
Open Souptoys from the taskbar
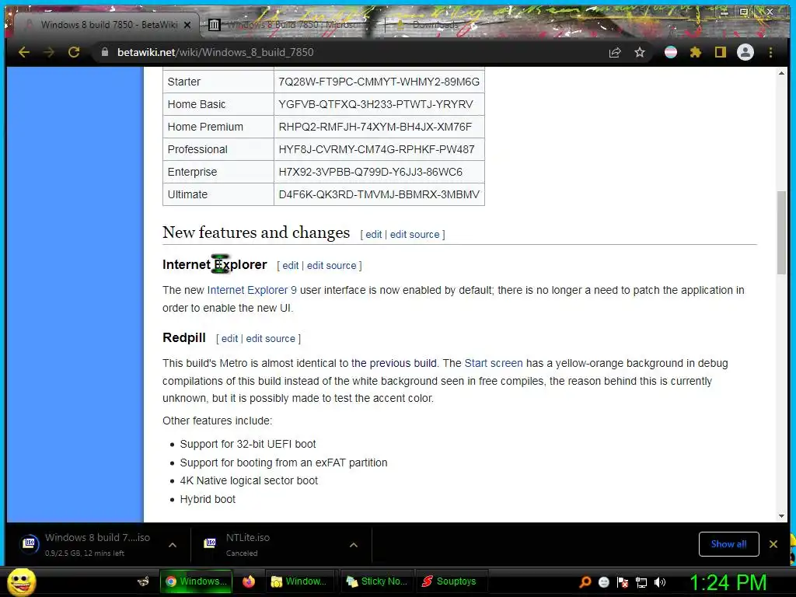[x=452, y=581]
